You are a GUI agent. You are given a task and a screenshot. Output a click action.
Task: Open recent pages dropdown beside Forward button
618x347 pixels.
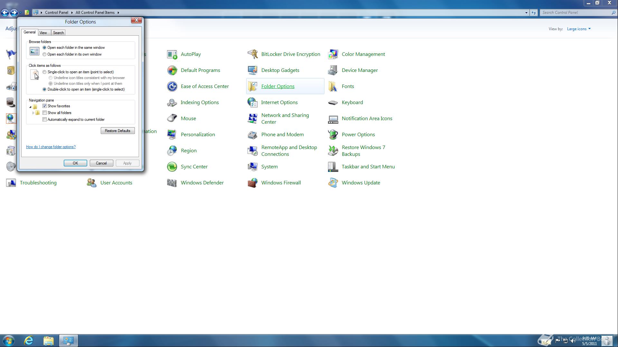click(x=20, y=13)
